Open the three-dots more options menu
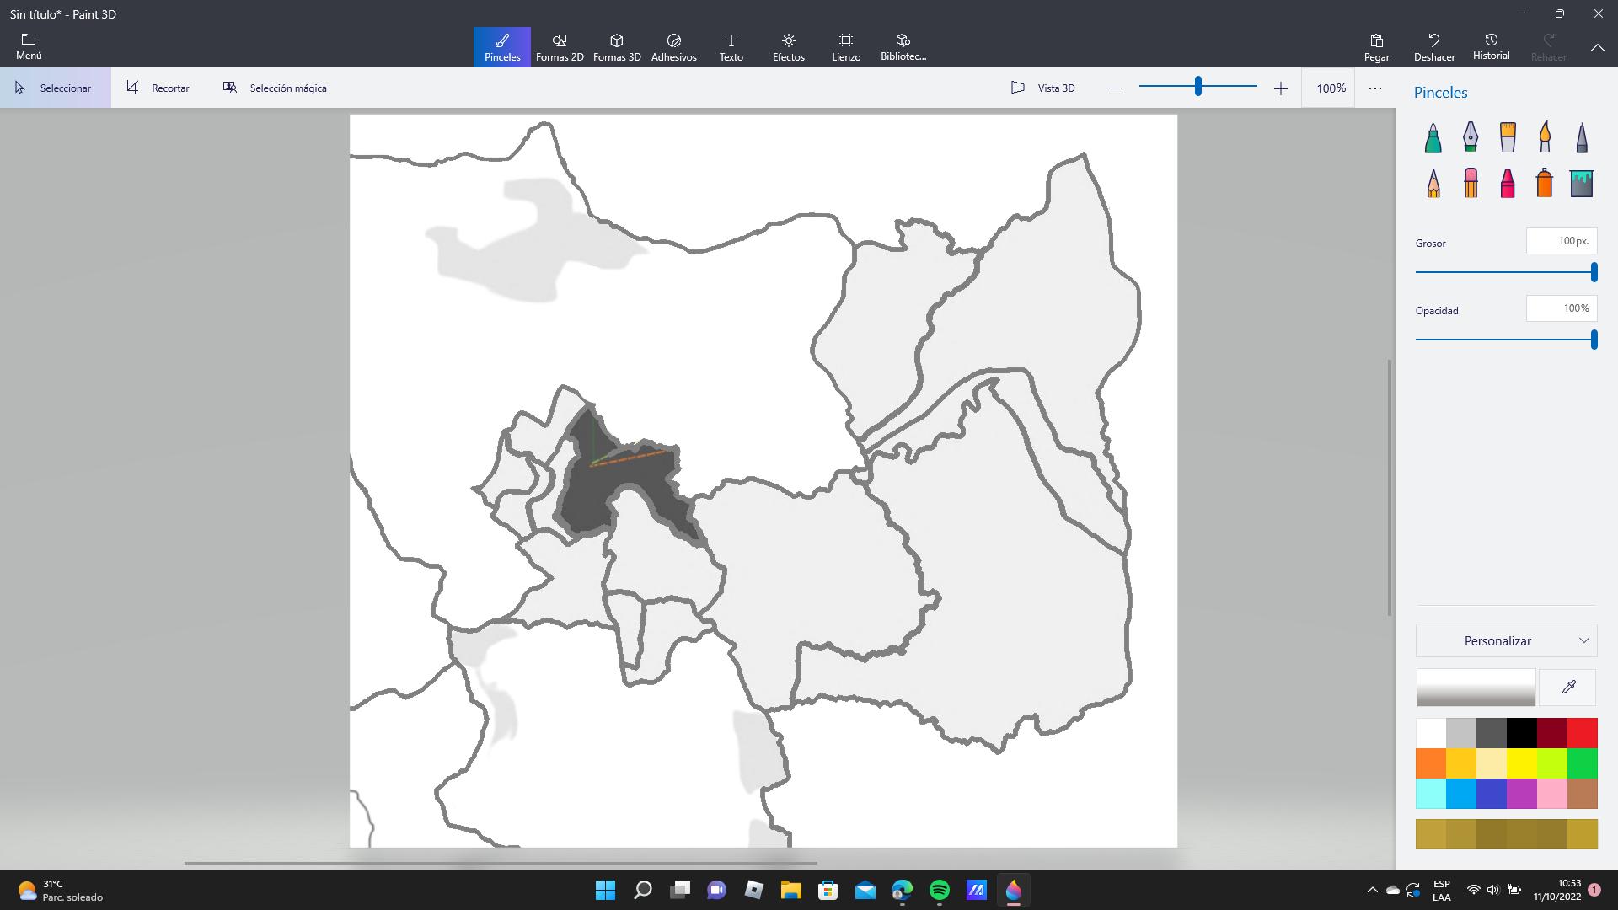Screen dimensions: 1618x910 (1375, 88)
